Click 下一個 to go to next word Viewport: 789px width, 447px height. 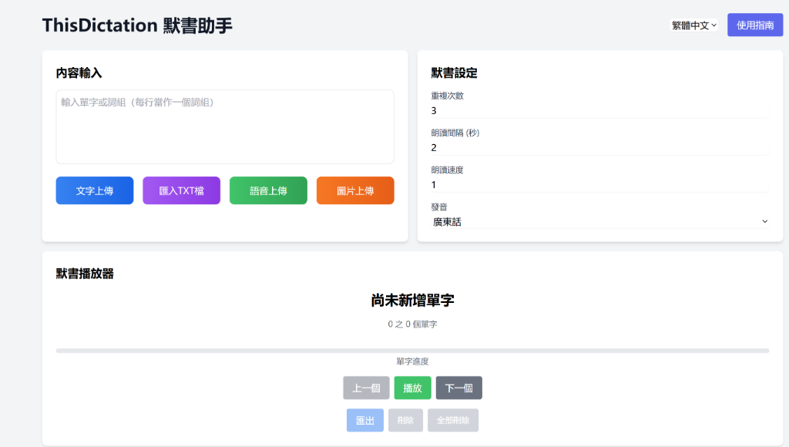click(x=458, y=388)
